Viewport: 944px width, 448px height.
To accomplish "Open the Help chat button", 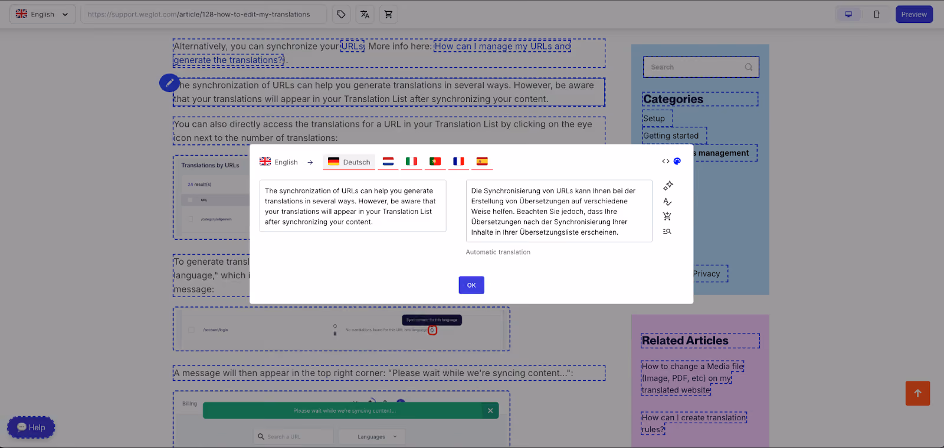I will pyautogui.click(x=31, y=427).
